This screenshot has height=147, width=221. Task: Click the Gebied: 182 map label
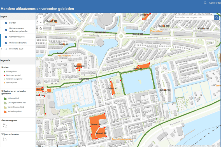165,90
